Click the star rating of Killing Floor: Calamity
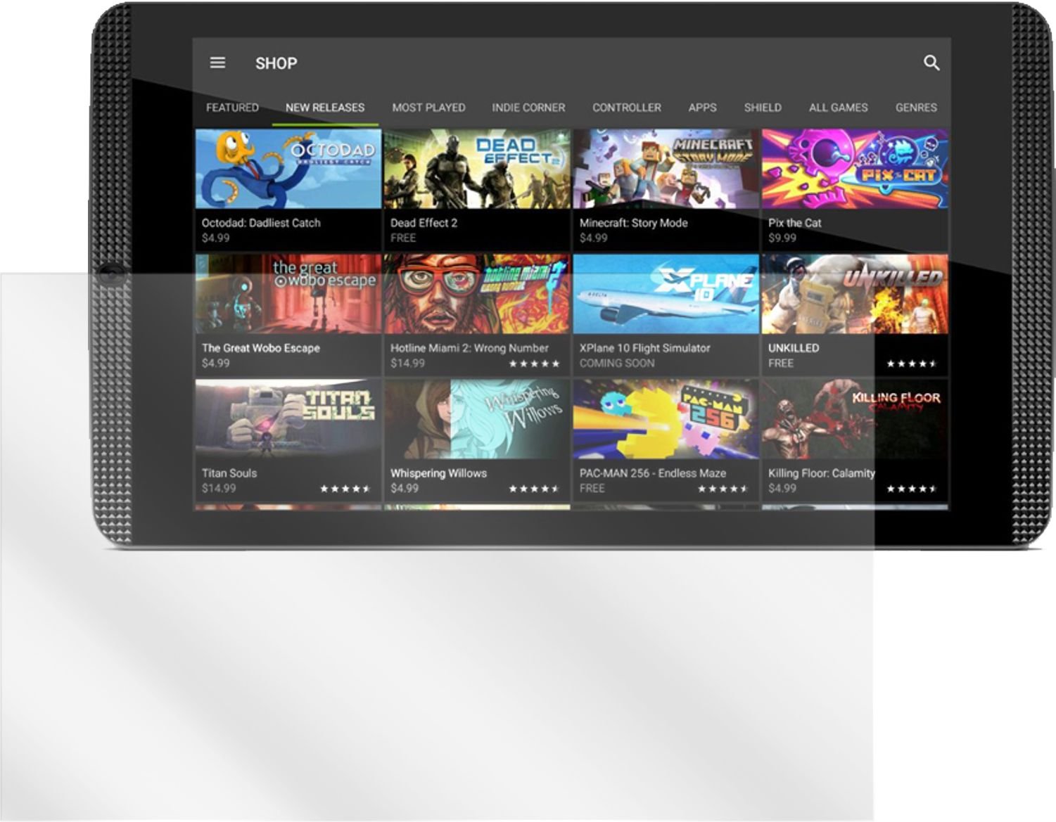Image resolution: width=1056 pixels, height=822 pixels. pos(912,489)
